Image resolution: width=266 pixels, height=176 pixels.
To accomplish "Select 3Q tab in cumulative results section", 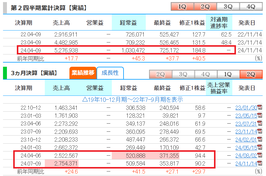I will coord(228,7).
